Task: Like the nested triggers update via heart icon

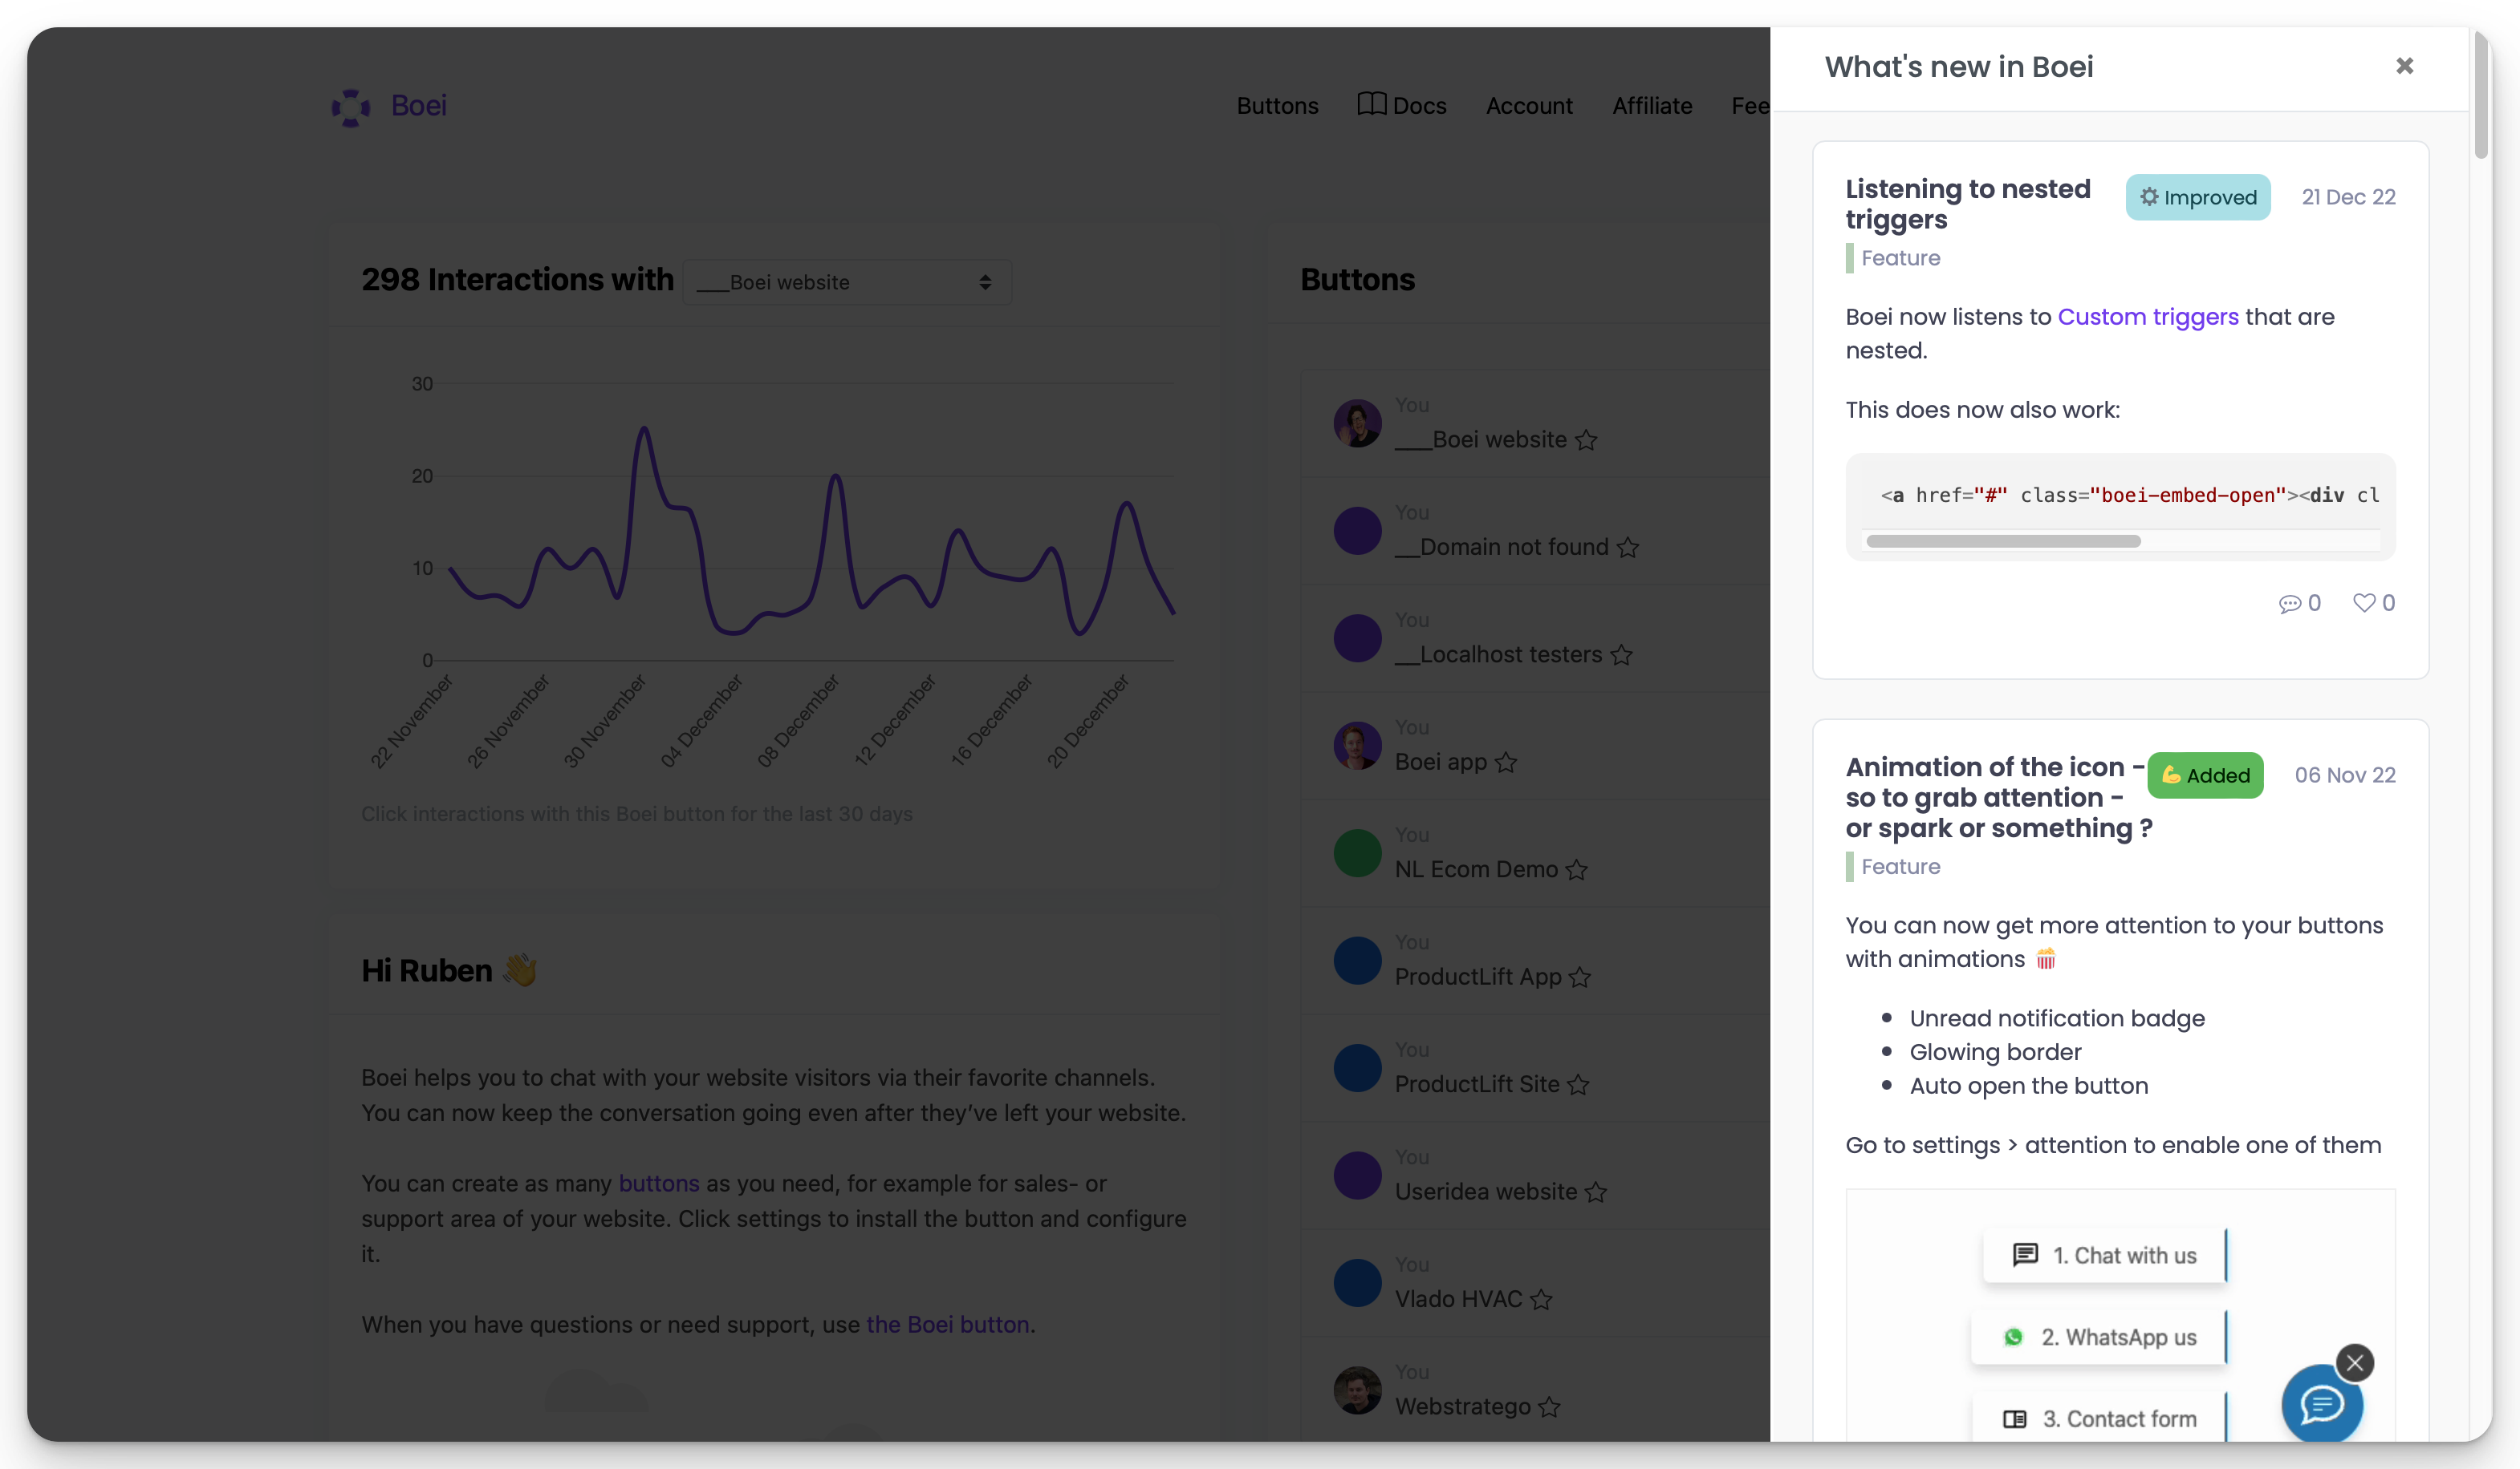Action: (x=2363, y=602)
